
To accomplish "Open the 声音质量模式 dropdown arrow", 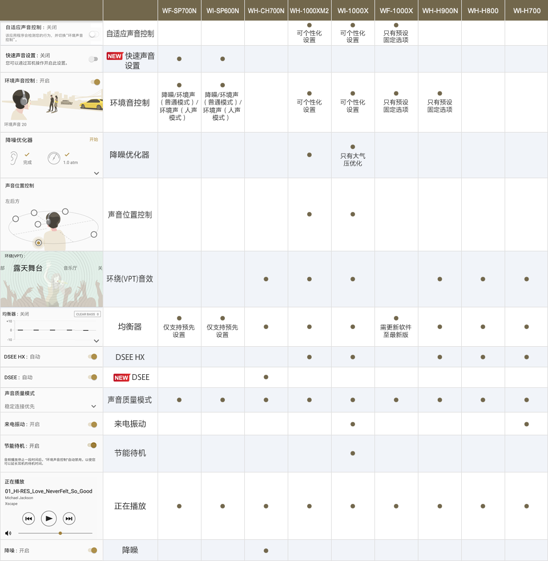I will (94, 406).
